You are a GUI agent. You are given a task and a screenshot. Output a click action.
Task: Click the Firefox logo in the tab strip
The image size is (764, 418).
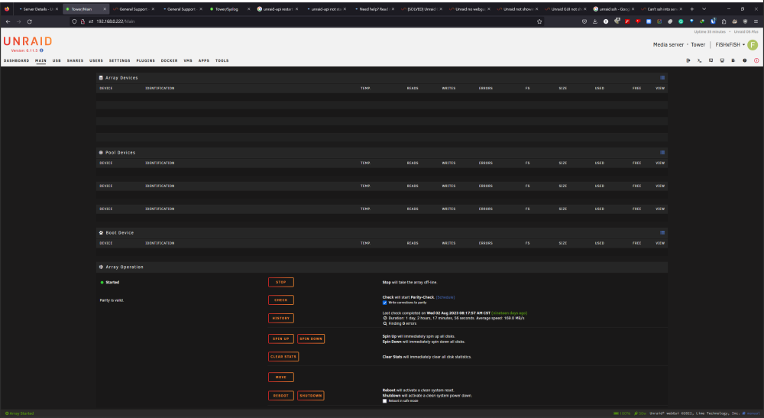click(x=7, y=8)
